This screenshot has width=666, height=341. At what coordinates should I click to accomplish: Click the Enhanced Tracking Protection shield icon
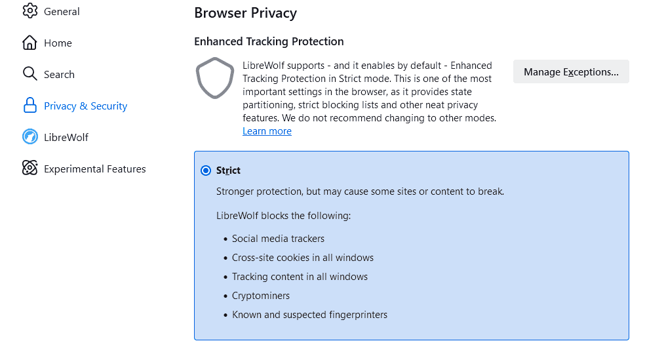(215, 78)
